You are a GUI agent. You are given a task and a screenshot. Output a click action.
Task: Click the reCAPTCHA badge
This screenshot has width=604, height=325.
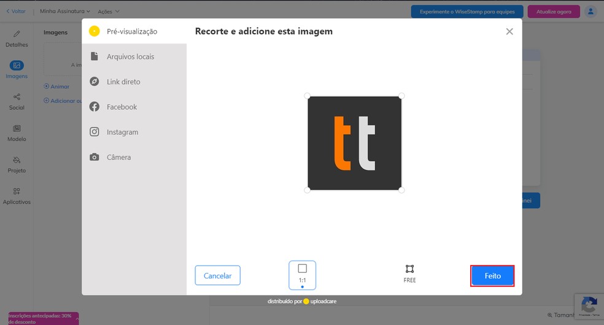coord(589,307)
